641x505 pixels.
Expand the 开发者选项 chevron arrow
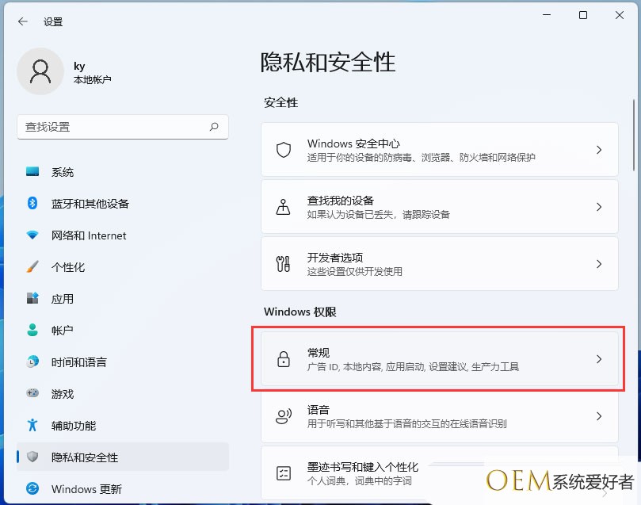599,264
